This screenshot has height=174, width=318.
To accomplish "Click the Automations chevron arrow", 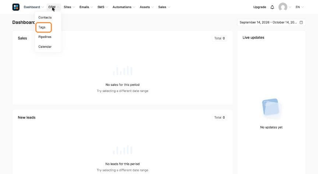I will pos(134,7).
